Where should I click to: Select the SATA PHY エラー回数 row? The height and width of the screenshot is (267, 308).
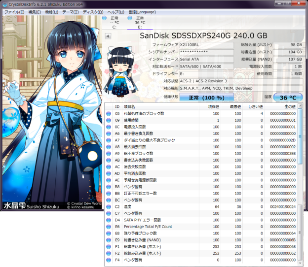tap(201, 220)
